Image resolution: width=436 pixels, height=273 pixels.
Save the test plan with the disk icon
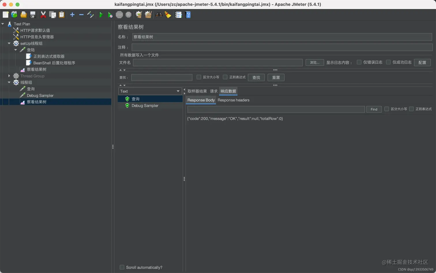click(33, 15)
